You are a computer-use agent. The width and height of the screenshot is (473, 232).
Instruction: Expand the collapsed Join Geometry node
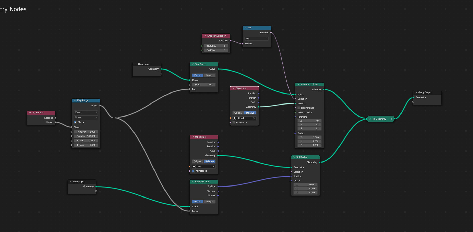click(370, 119)
